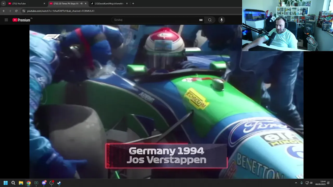This screenshot has height=187, width=333.
Task: Switch to DawidKamilWujcikFame TikTok tab
Action: pos(109,4)
